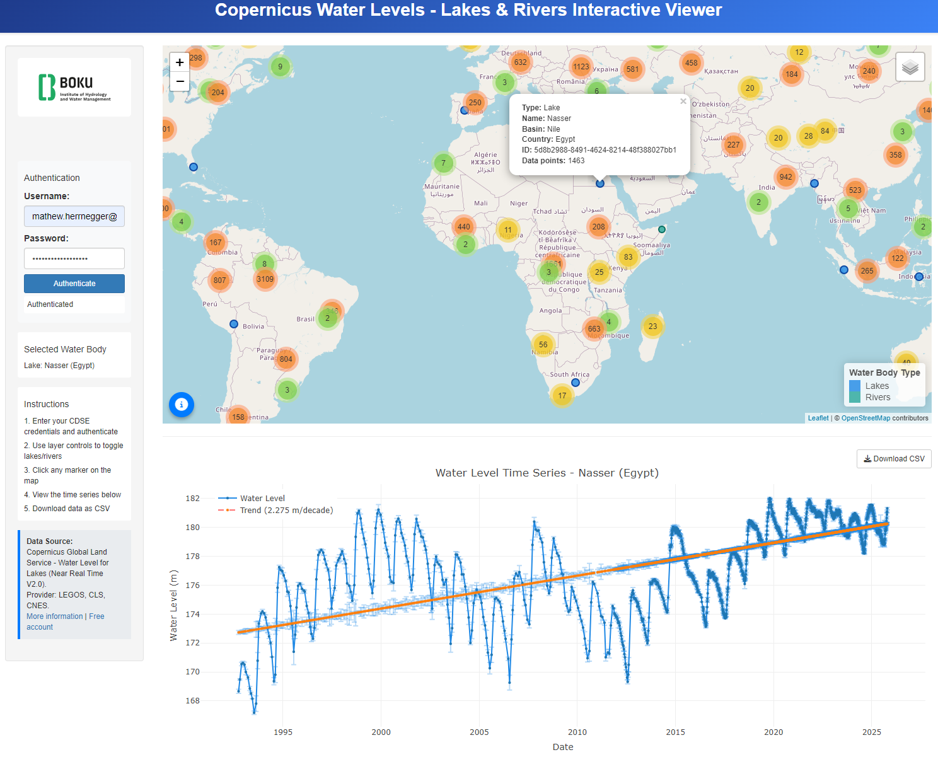Expand the 440 cluster over West Africa

463,227
